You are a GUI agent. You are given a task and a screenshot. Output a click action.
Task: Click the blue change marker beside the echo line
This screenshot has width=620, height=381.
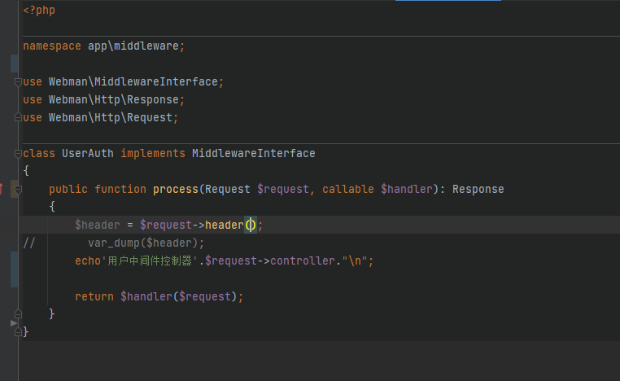pyautogui.click(x=14, y=269)
